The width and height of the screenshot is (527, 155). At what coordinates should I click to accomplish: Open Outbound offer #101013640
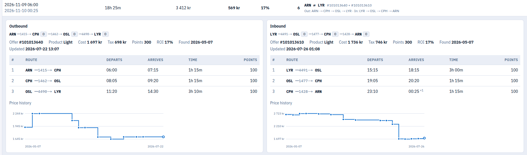point(31,42)
